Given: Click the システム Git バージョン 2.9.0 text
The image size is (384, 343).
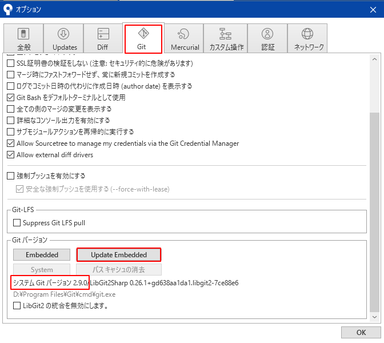Looking at the screenshot, I should (50, 283).
